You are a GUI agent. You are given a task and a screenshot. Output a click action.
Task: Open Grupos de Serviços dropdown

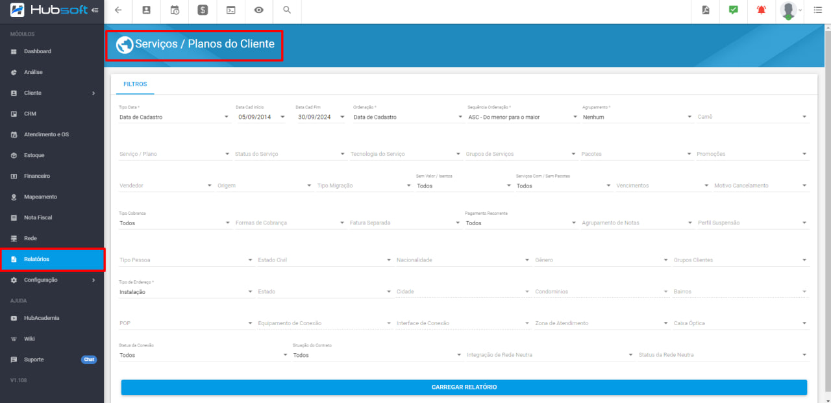point(521,154)
